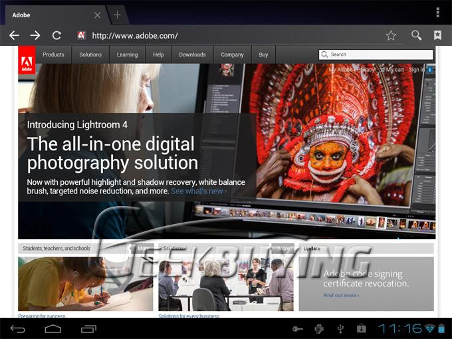Open the Products menu
The image size is (452, 339).
(53, 55)
